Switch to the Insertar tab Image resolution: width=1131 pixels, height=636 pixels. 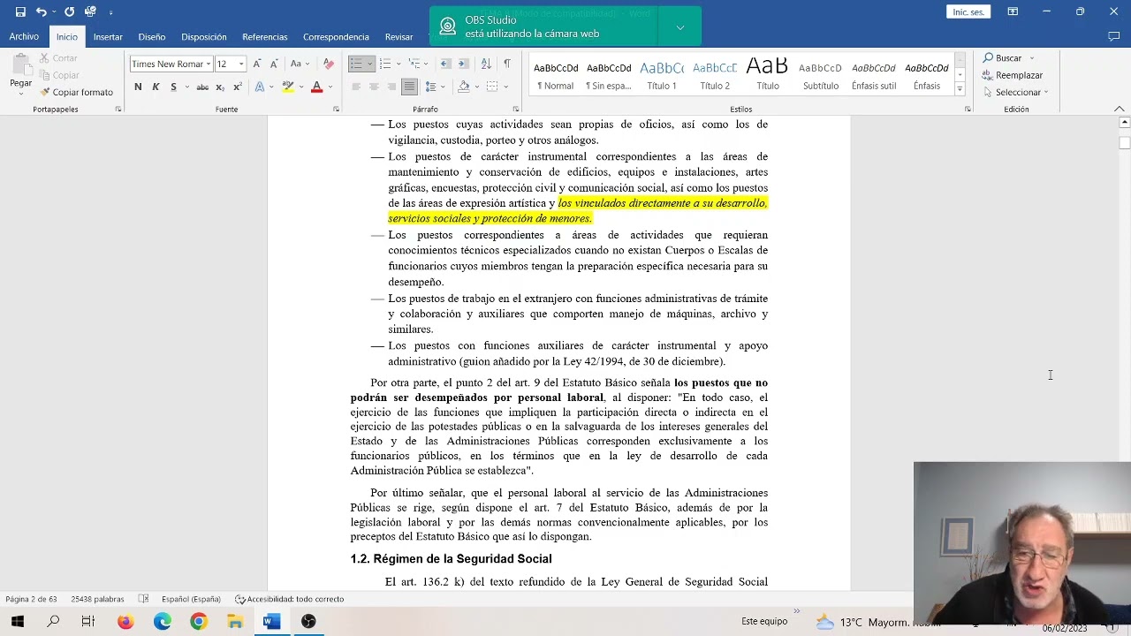pos(108,37)
